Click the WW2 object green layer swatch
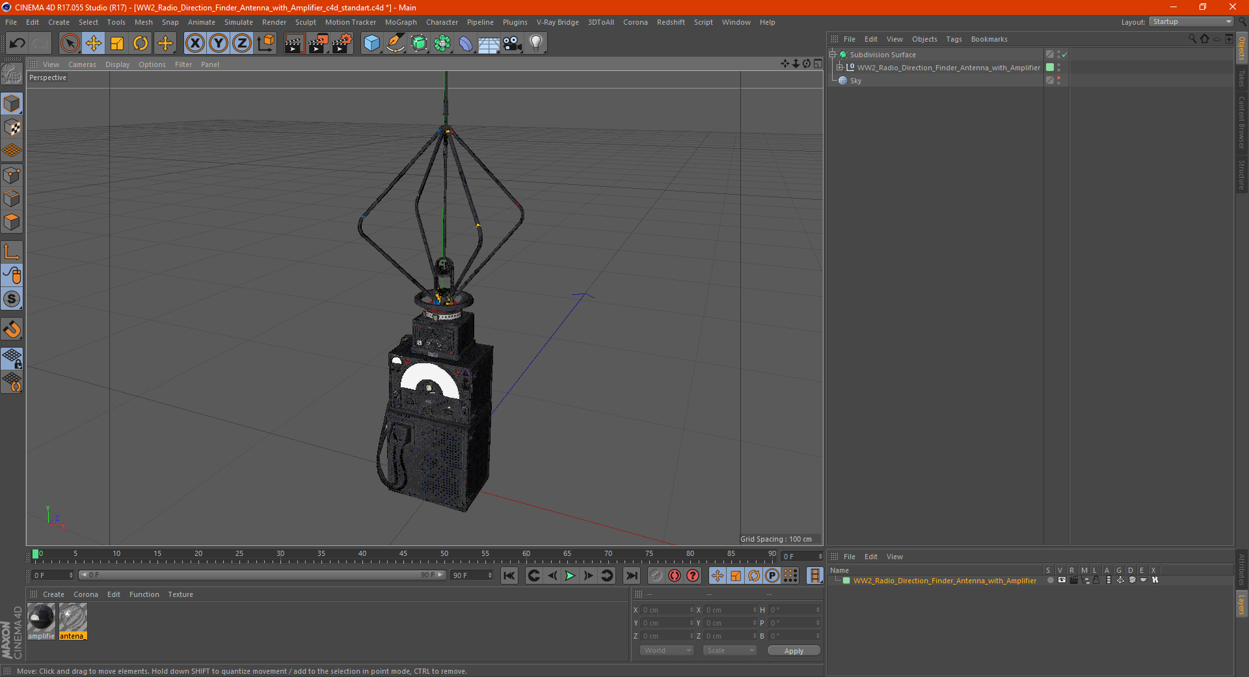Image resolution: width=1249 pixels, height=677 pixels. (1050, 68)
